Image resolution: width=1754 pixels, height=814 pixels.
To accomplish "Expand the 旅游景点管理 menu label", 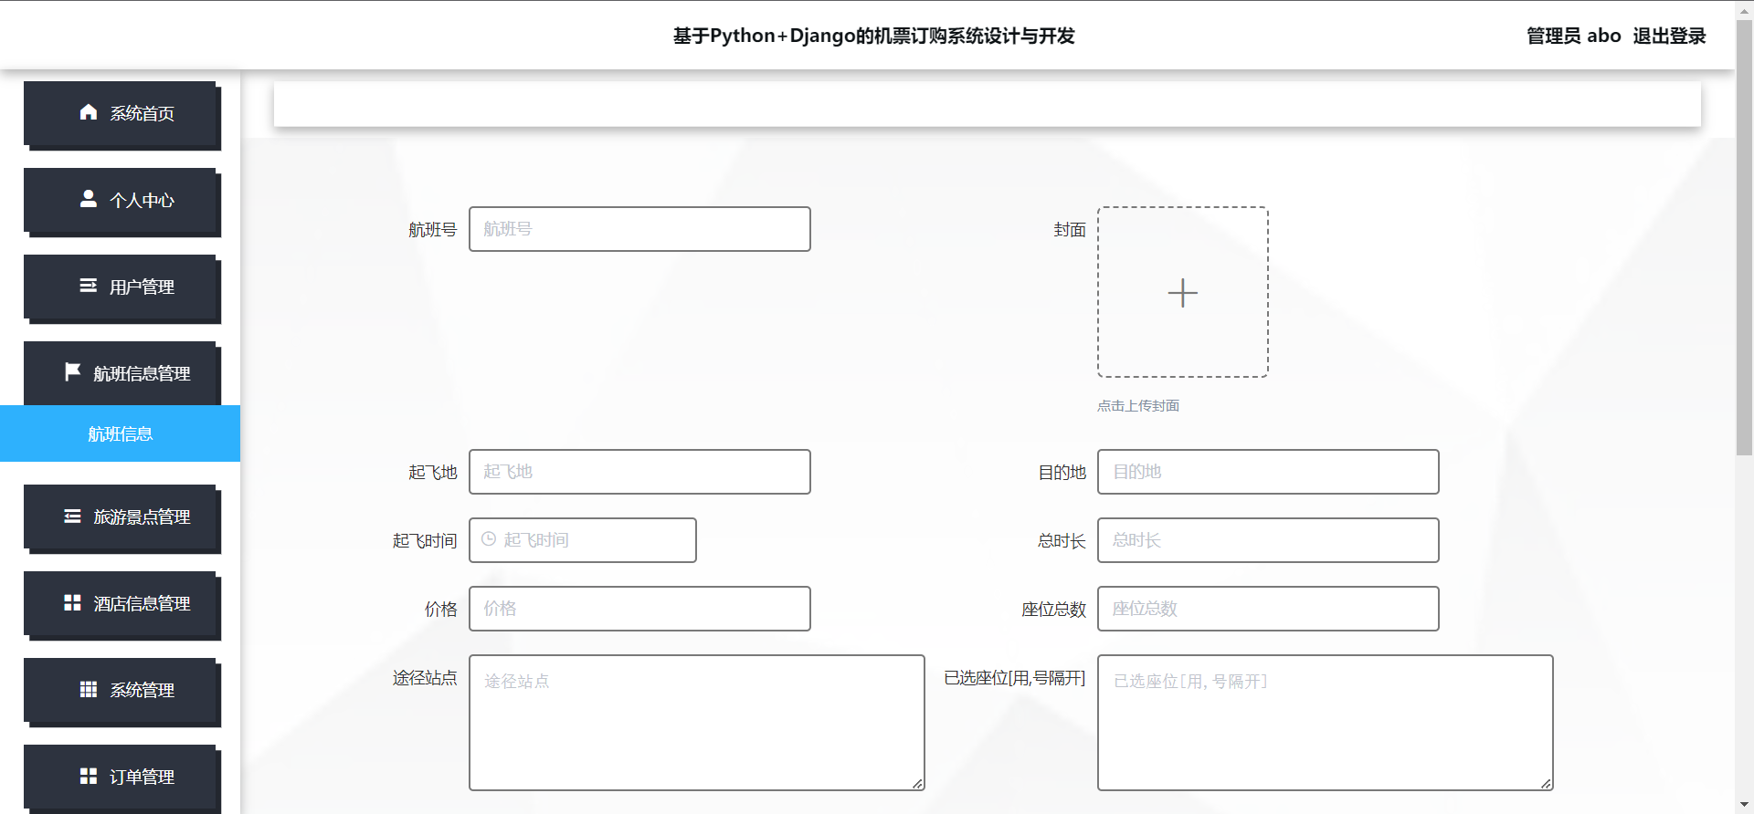I will point(142,517).
